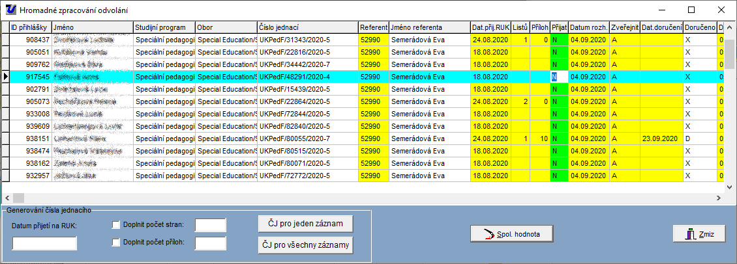Click the 'ID přihlášky' column header
This screenshot has width=737, height=264.
[x=30, y=27]
